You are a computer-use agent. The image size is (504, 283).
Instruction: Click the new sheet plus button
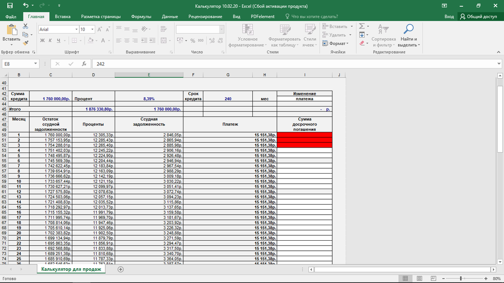click(x=121, y=269)
